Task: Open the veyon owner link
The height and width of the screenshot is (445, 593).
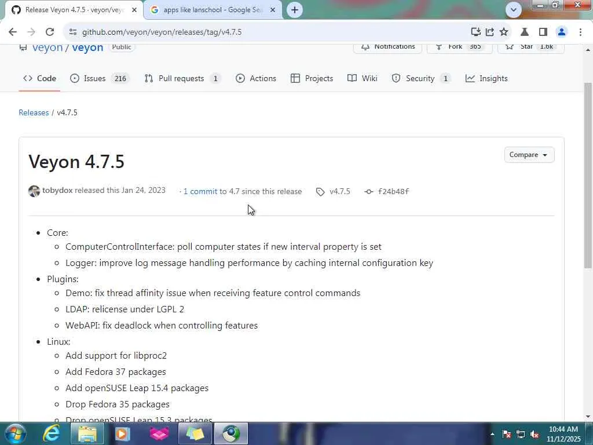Action: 47,48
